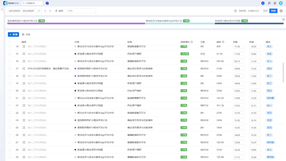Viewport: 286px width, 161px height.
Task: Check the row 15 checkbox
Action: pos(10,54)
